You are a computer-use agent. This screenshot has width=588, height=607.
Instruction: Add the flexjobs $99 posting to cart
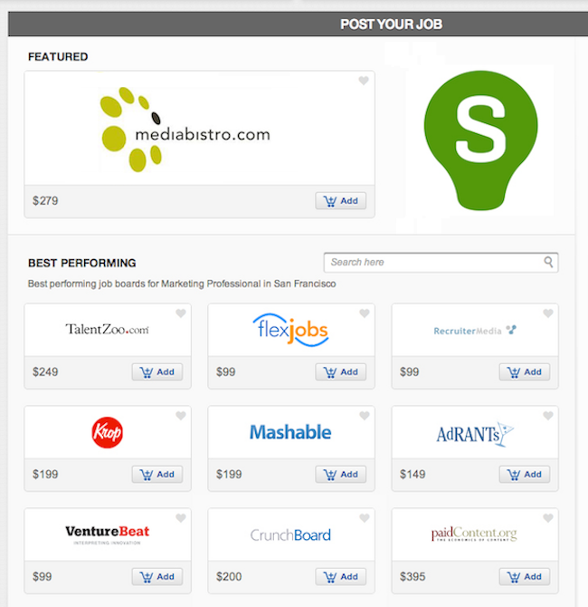pyautogui.click(x=340, y=372)
